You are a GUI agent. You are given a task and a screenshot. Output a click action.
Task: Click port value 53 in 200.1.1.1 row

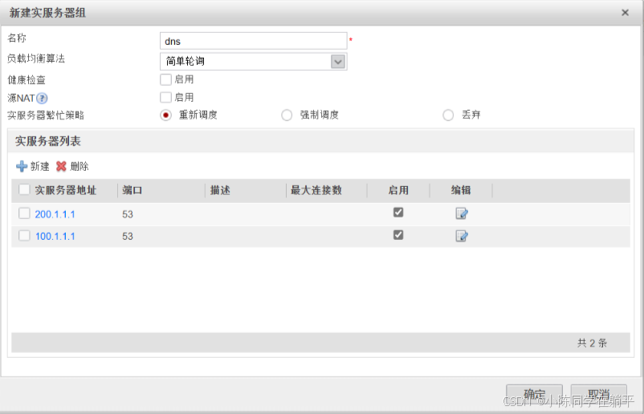tap(128, 214)
